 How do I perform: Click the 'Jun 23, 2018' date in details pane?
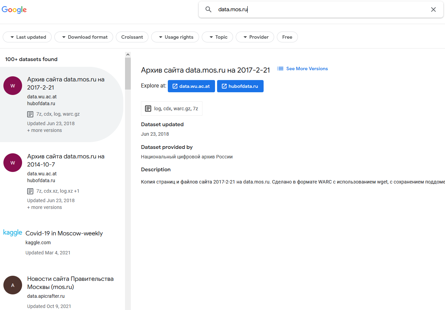(x=155, y=134)
